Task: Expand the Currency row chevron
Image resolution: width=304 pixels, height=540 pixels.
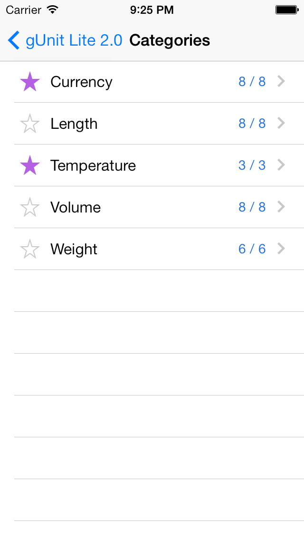Action: [281, 81]
